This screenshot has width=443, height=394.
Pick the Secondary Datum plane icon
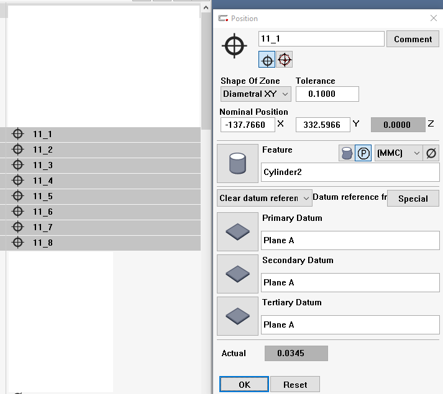(237, 274)
